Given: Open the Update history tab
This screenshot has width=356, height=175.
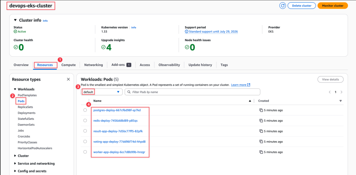Looking at the screenshot, I should pos(200,65).
